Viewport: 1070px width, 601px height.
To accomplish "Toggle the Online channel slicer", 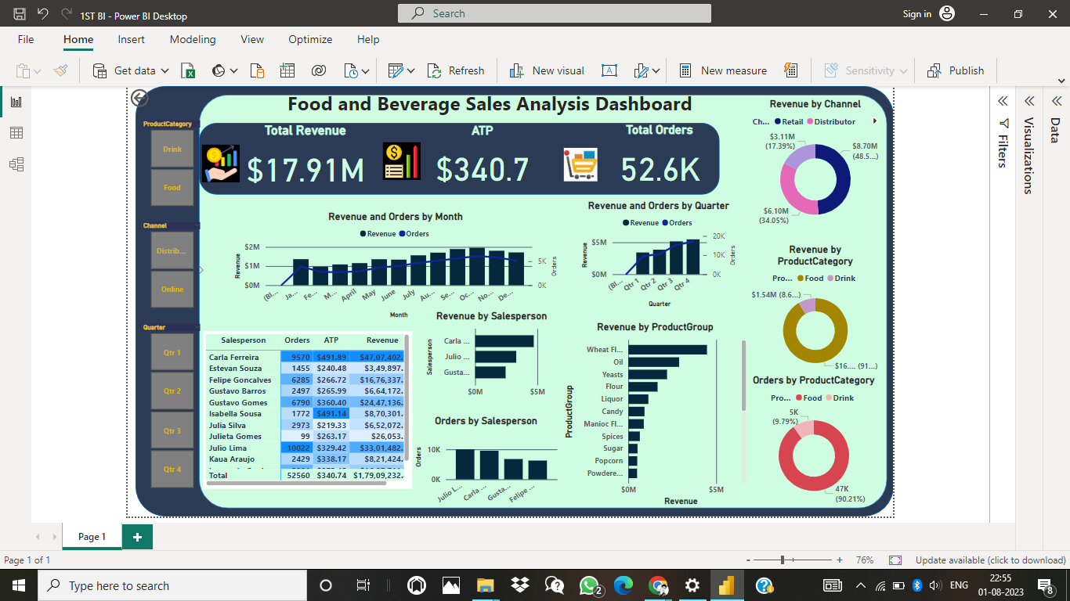I will (172, 289).
